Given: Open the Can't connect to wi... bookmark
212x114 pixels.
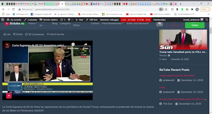Looking at the screenshot, I should pos(113,14).
